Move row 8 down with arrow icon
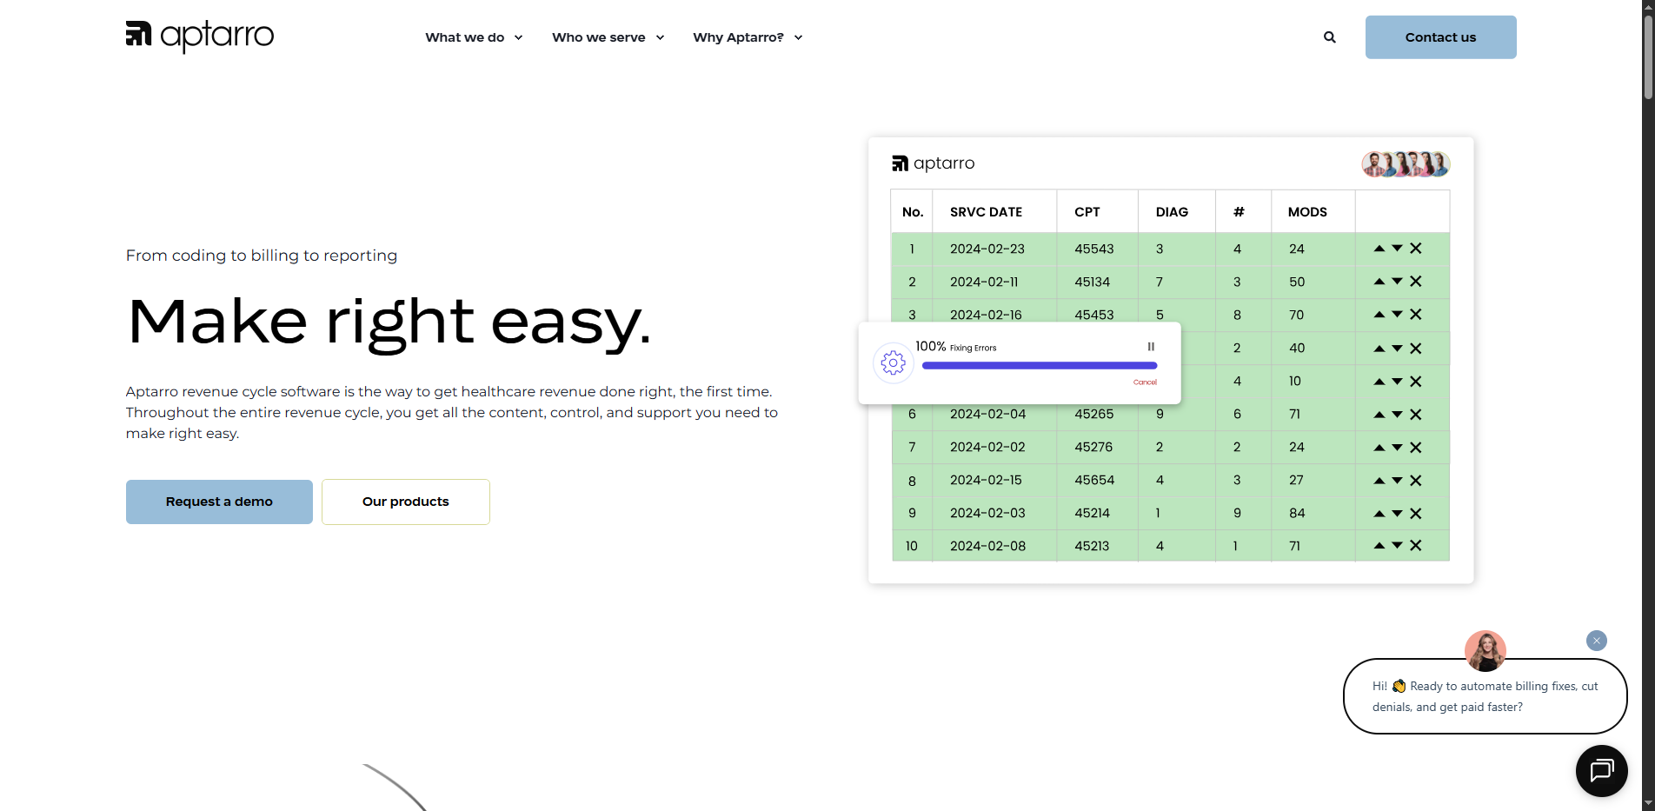 pyautogui.click(x=1398, y=481)
